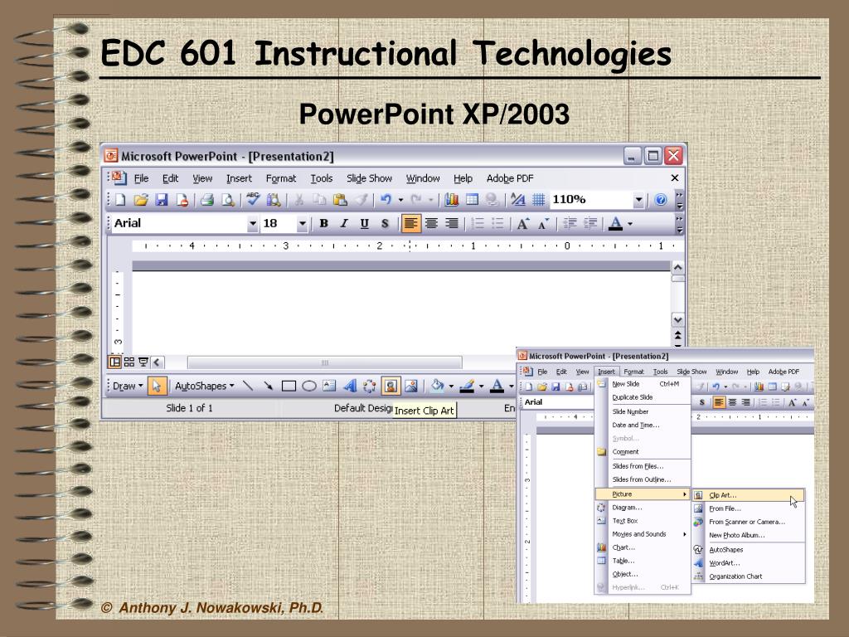Viewport: 849px width, 637px height.
Task: Click the Slide 1 of 1 status text
Action: tap(189, 408)
